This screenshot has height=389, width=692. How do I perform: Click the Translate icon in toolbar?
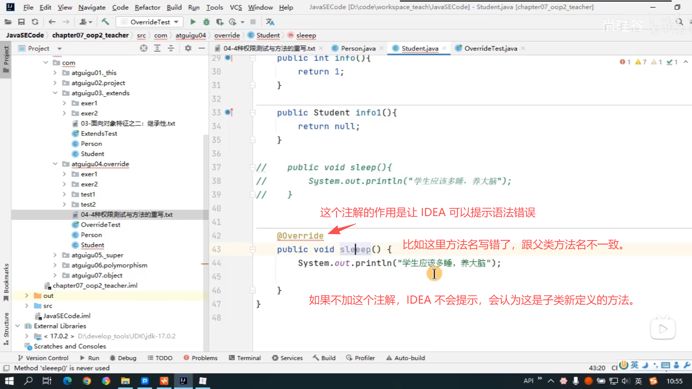(270, 22)
